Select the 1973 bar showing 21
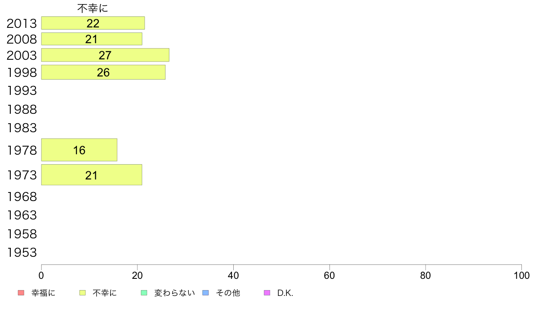Image resolution: width=534 pixels, height=331 pixels. tap(92, 175)
